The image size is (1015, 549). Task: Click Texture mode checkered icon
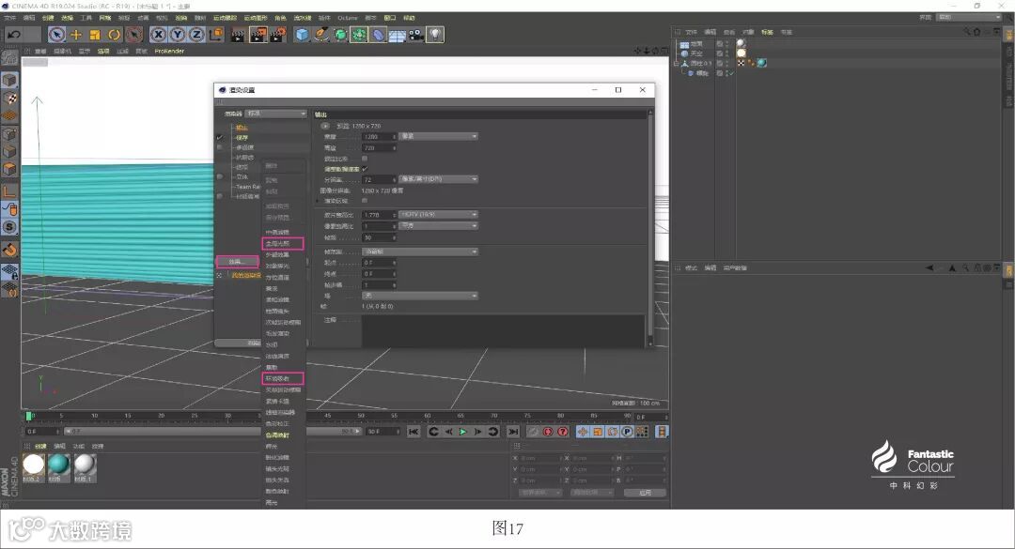pyautogui.click(x=9, y=99)
